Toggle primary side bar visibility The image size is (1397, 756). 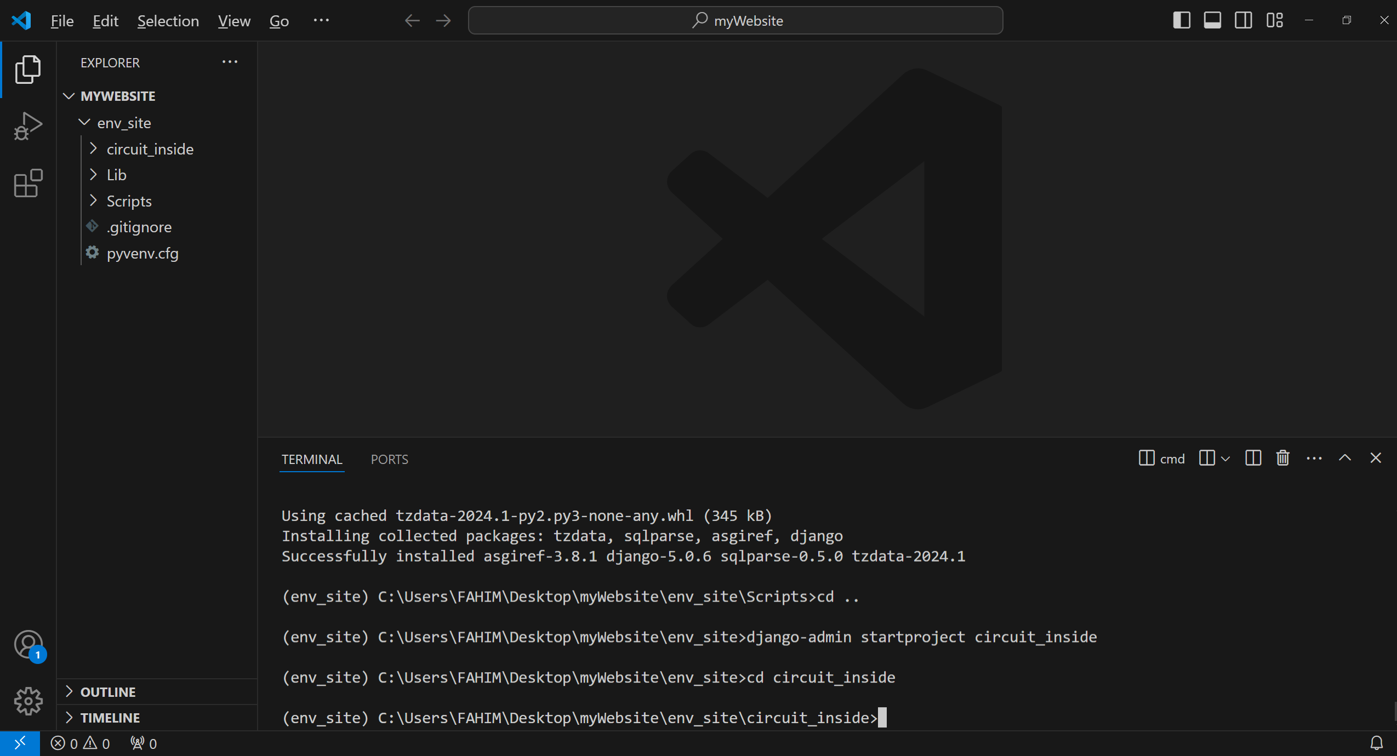(x=1181, y=20)
